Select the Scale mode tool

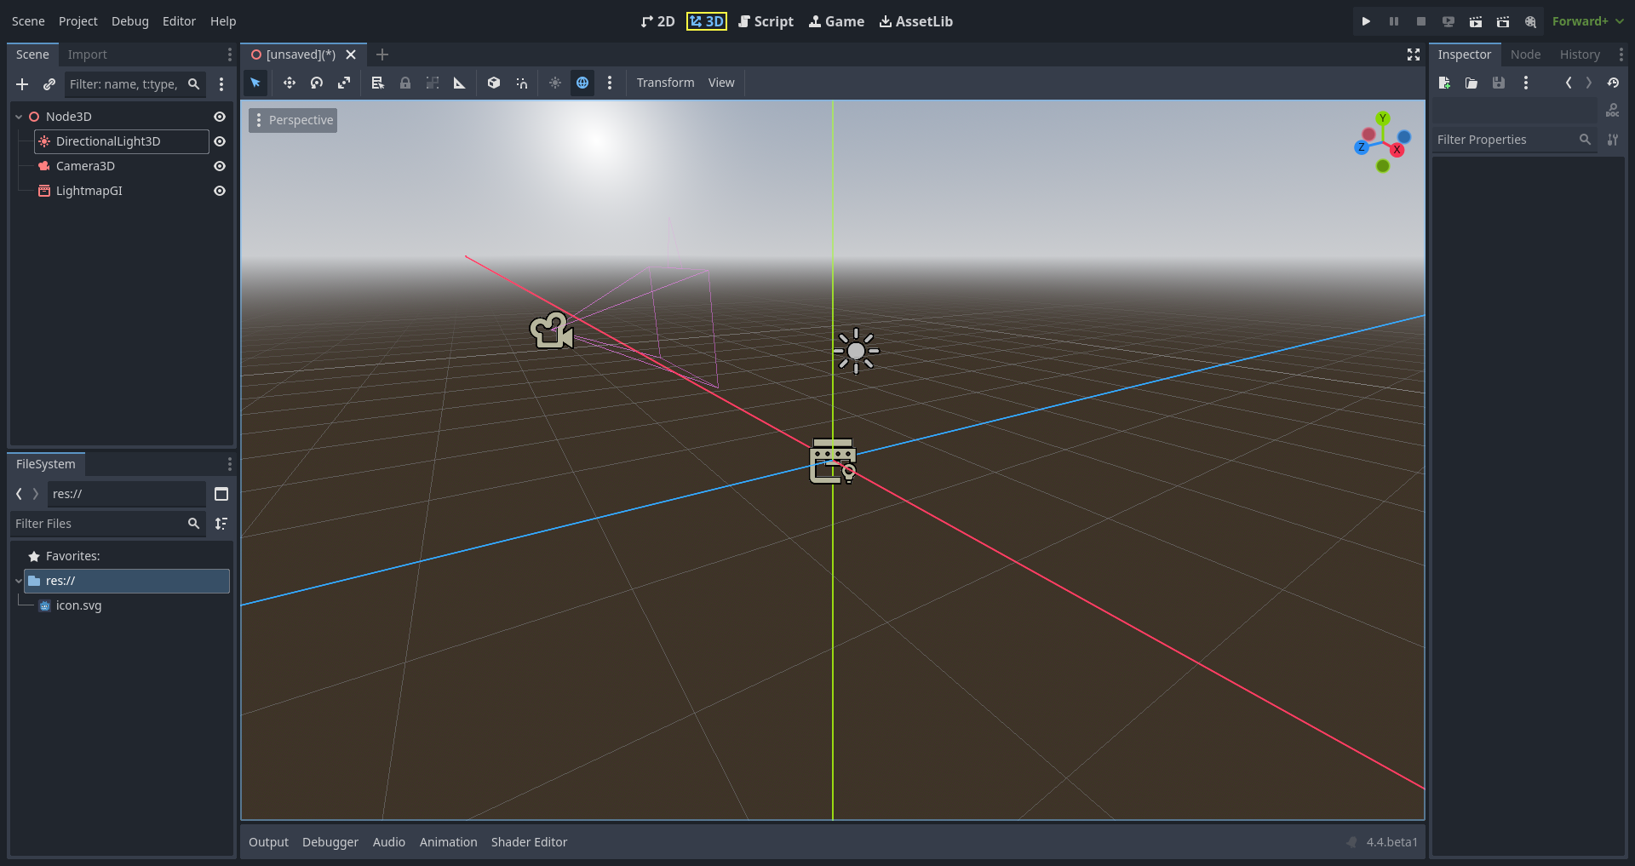tap(344, 83)
